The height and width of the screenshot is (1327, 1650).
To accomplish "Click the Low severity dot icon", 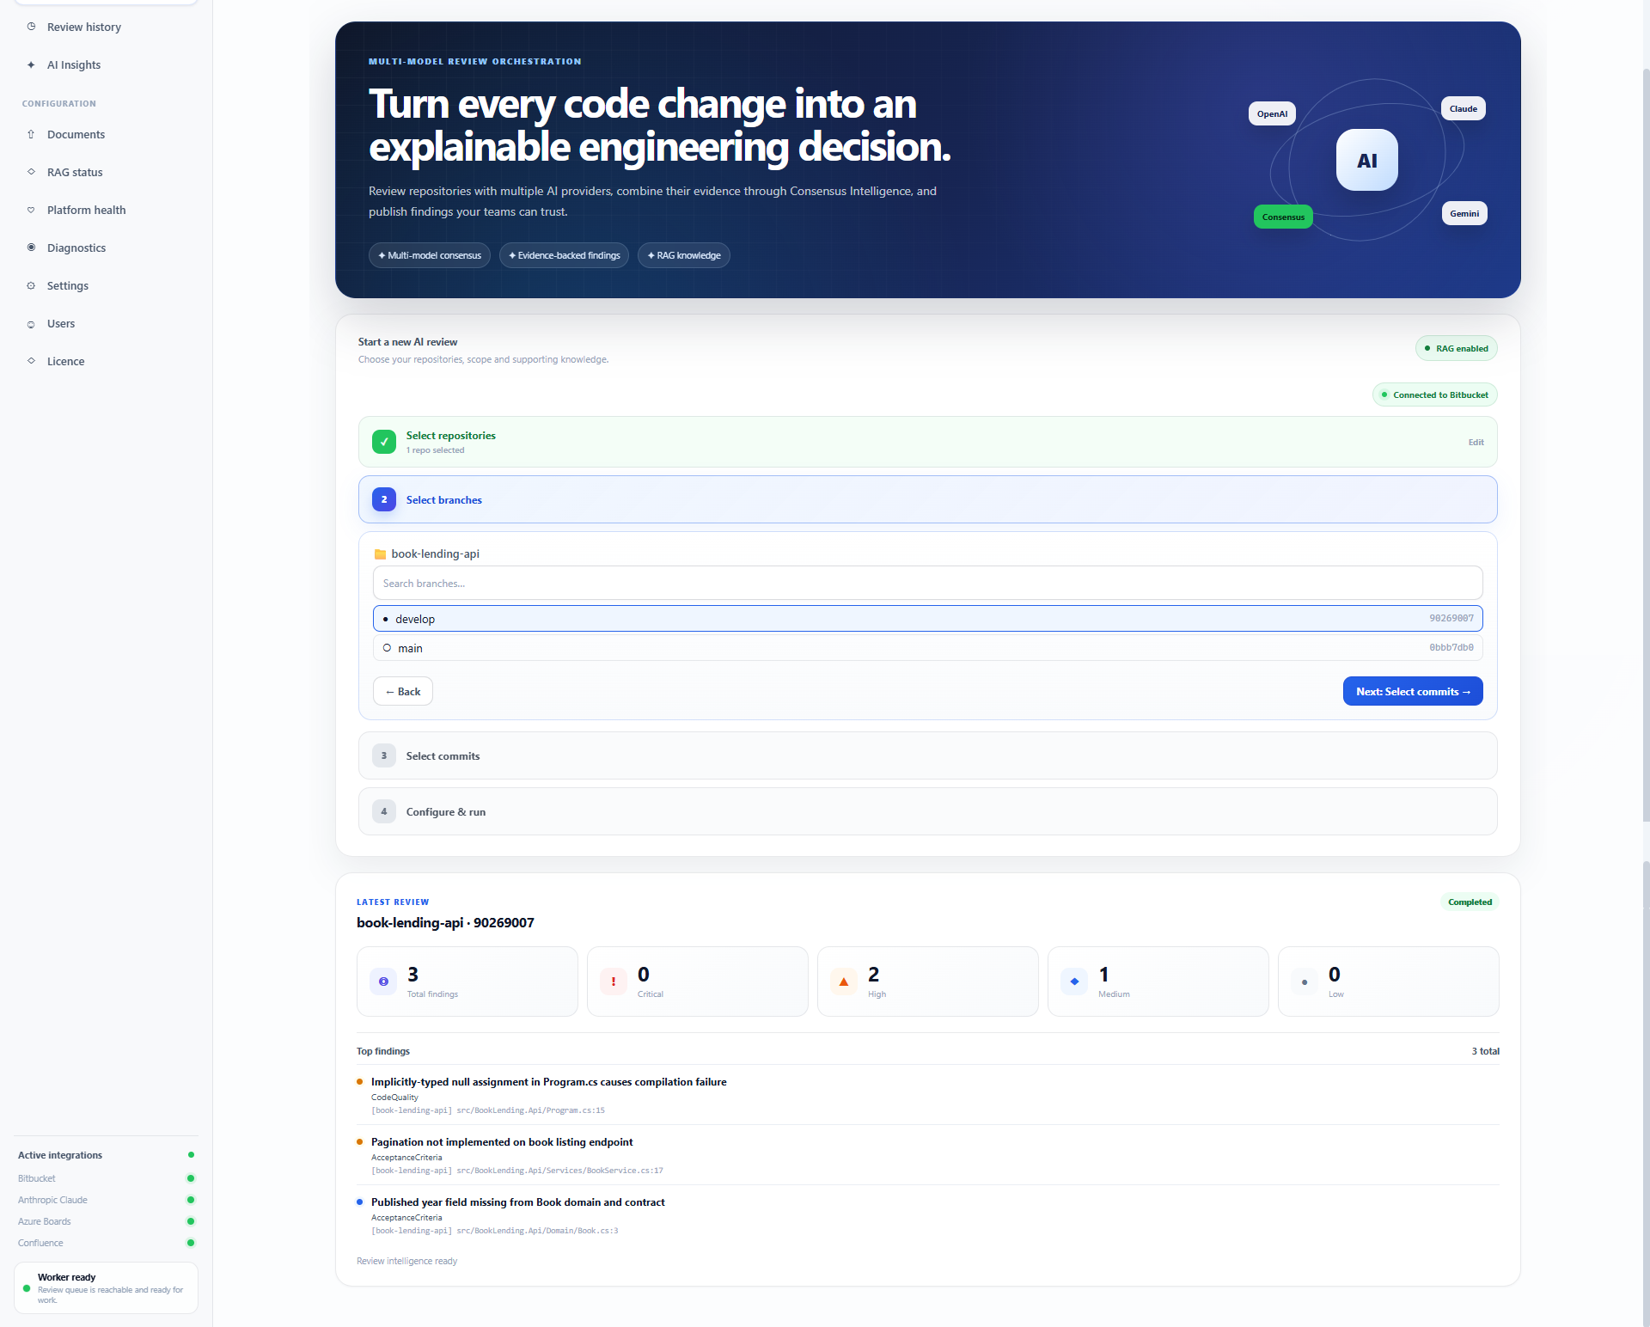I will [1305, 981].
